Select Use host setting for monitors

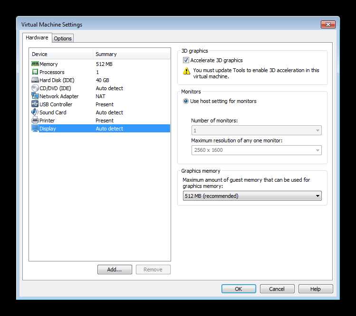point(185,101)
